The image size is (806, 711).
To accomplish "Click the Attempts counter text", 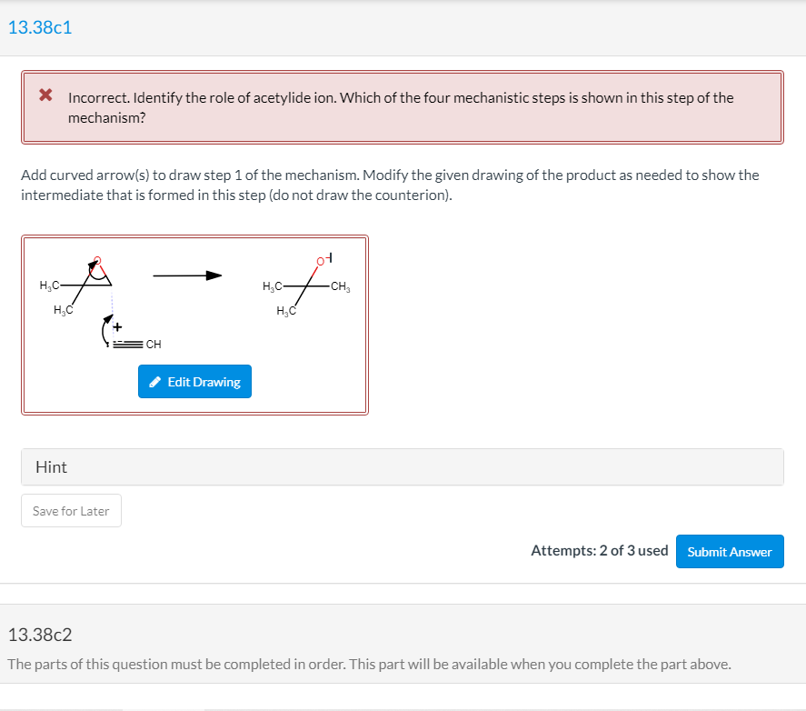I will 600,550.
